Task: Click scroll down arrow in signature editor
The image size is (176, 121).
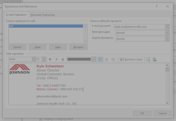Action: point(167,103)
